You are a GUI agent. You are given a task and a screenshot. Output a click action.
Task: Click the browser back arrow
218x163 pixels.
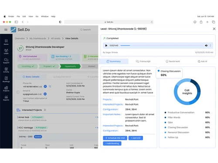point(23,22)
